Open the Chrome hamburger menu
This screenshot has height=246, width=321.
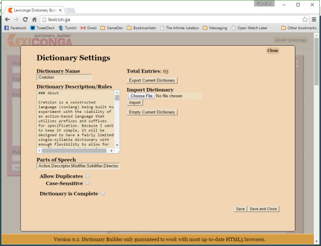point(314,20)
